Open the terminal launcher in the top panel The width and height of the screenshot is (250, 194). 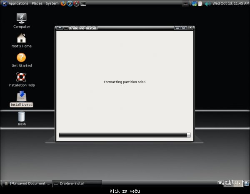pos(83,4)
